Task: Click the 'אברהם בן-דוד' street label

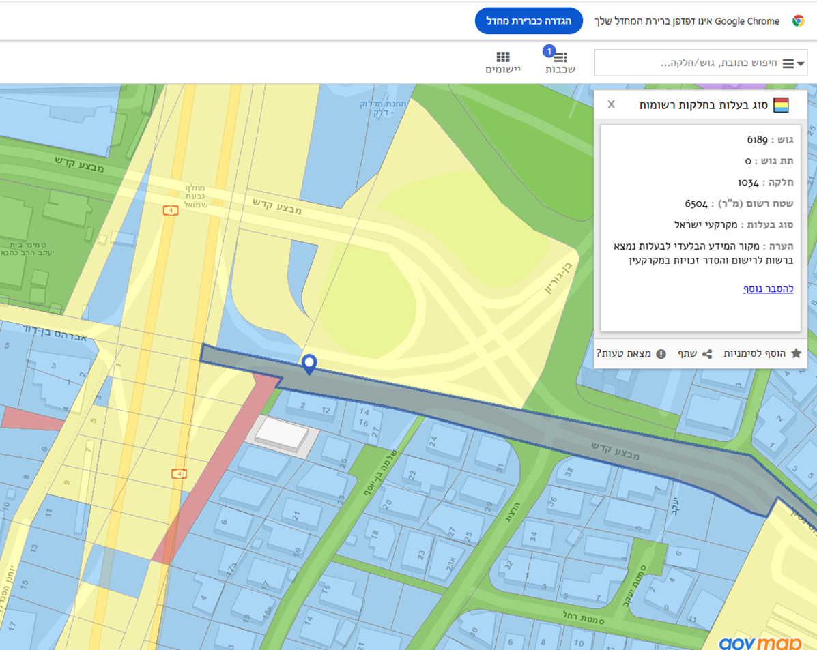Action: click(x=55, y=334)
